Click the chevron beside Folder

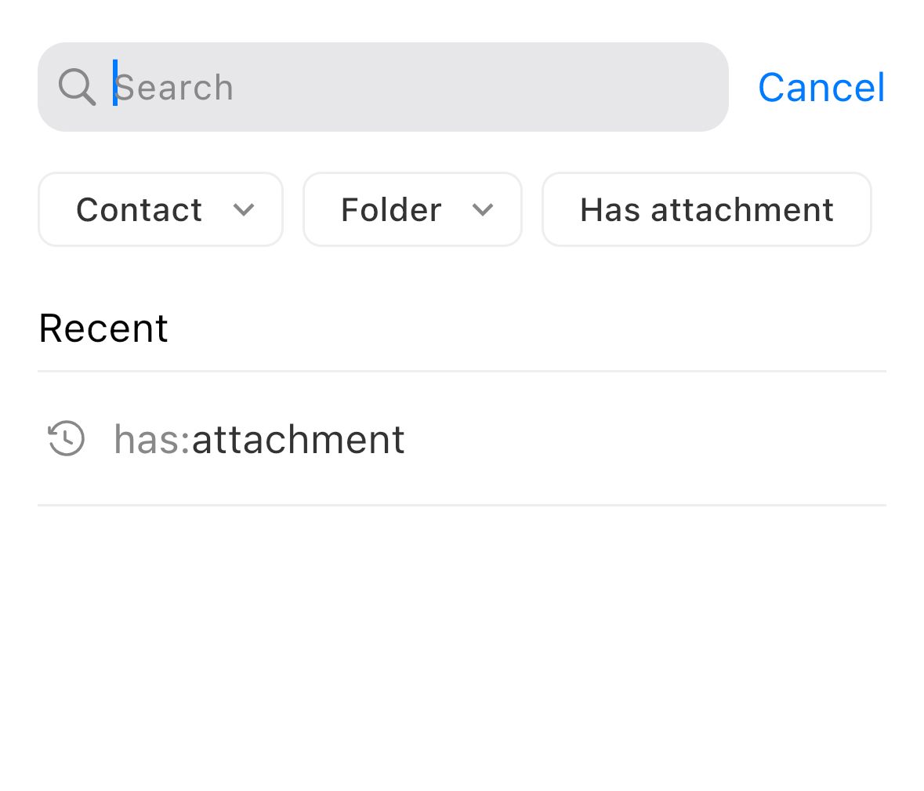484,210
